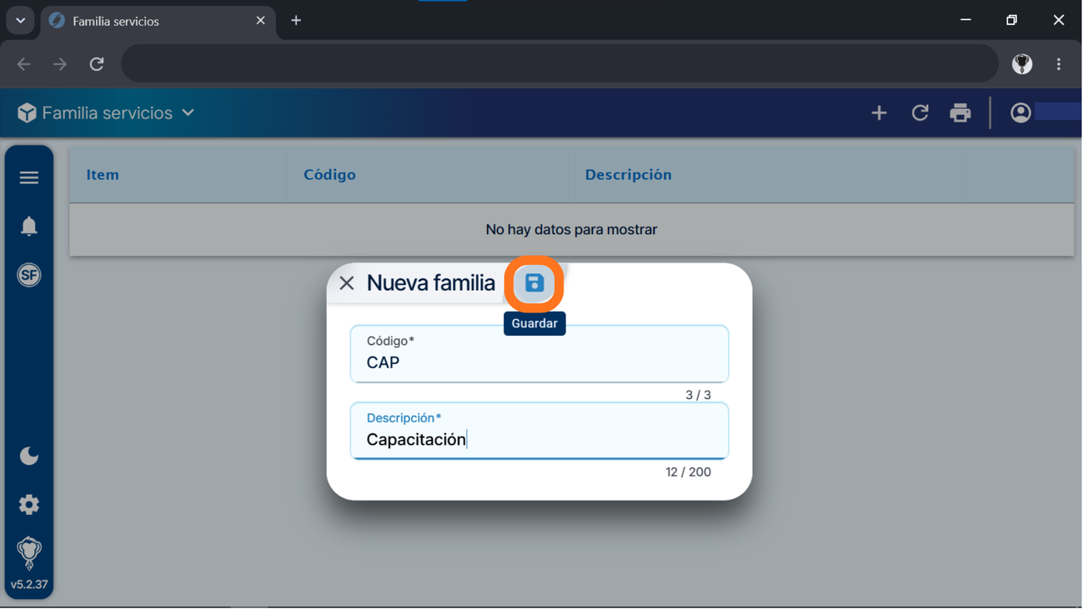Open user account profile icon

coord(1021,112)
